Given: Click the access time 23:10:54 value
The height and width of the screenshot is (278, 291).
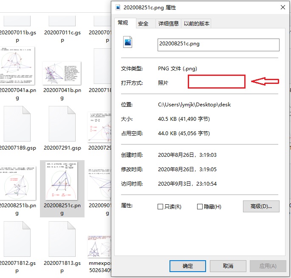Looking at the screenshot, I should point(187,184).
